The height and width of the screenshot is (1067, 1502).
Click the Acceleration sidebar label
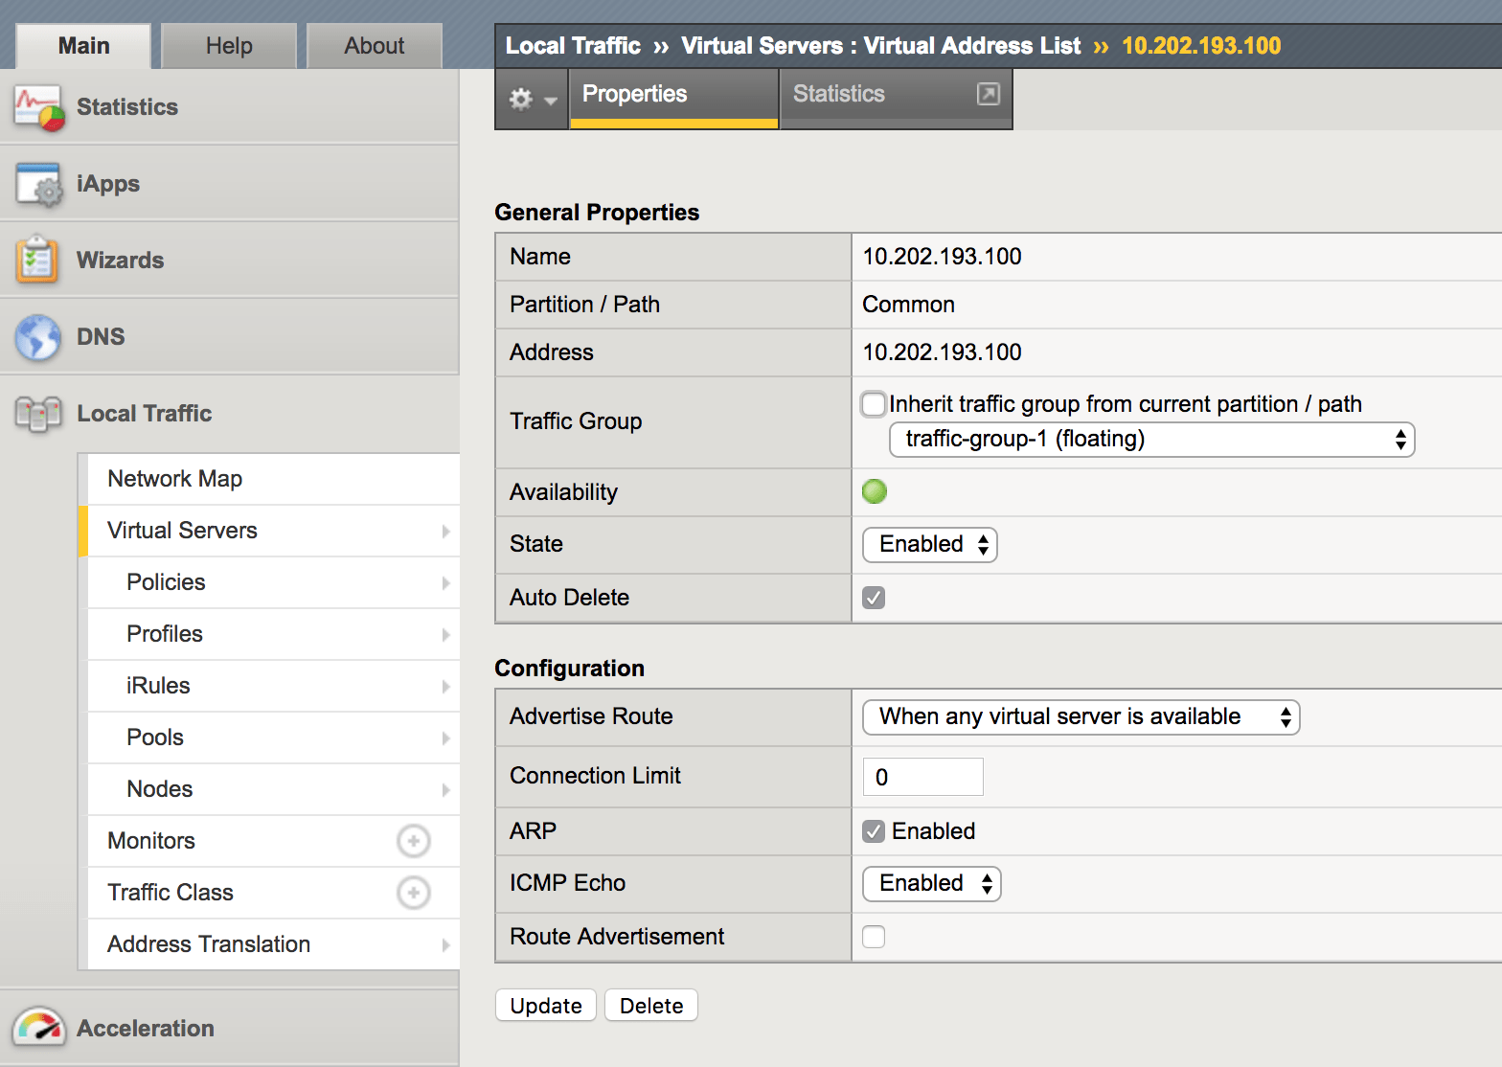point(146,1029)
